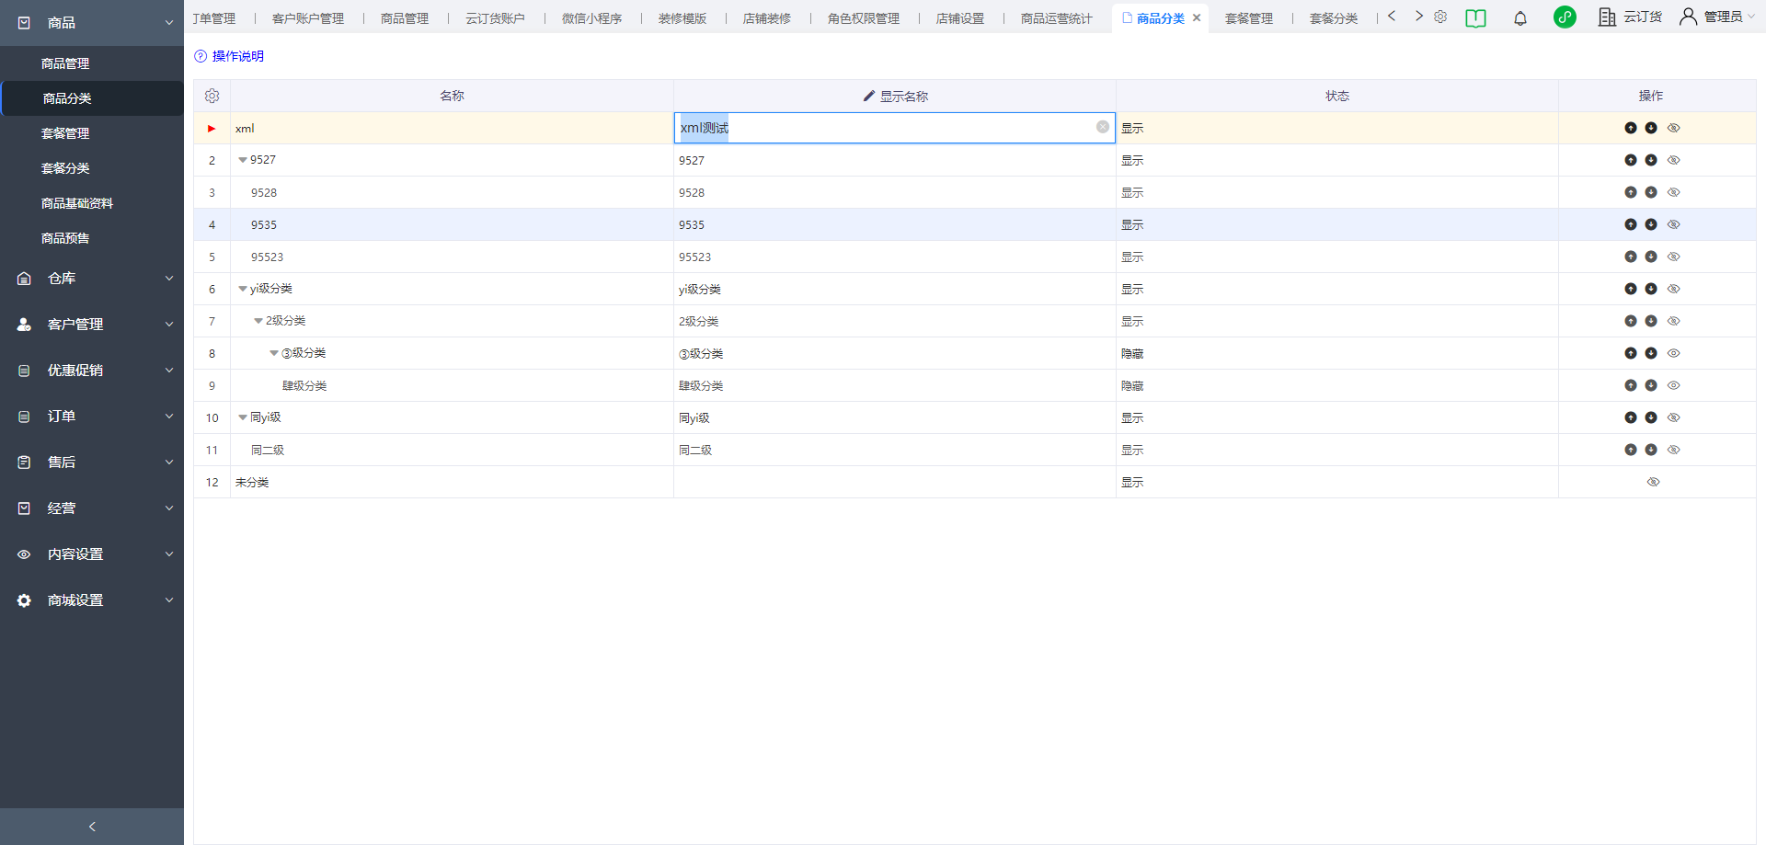Image resolution: width=1766 pixels, height=845 pixels.
Task: Move the 9527 row down
Action: [x=1651, y=160]
